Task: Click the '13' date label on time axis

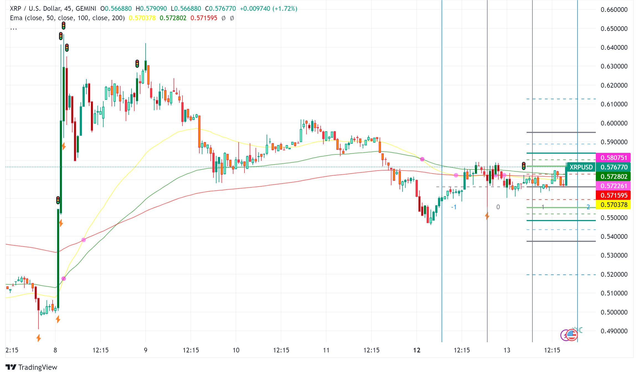Action: point(507,350)
